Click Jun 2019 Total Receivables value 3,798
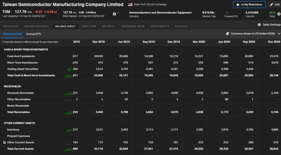Screen dimensions: 281x155 pyautogui.click(x=124, y=112)
